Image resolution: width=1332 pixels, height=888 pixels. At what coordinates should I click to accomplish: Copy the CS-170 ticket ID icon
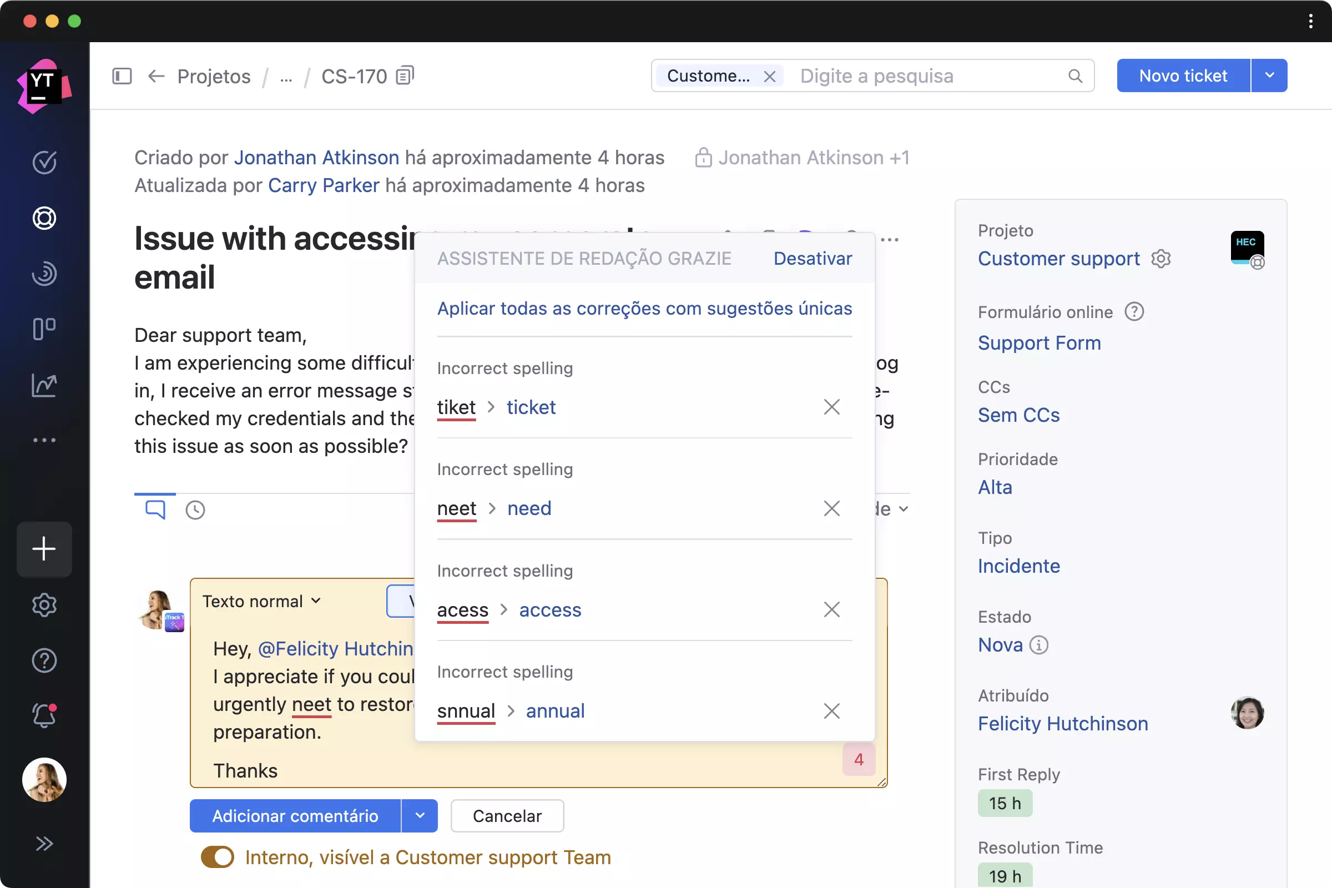coord(405,76)
